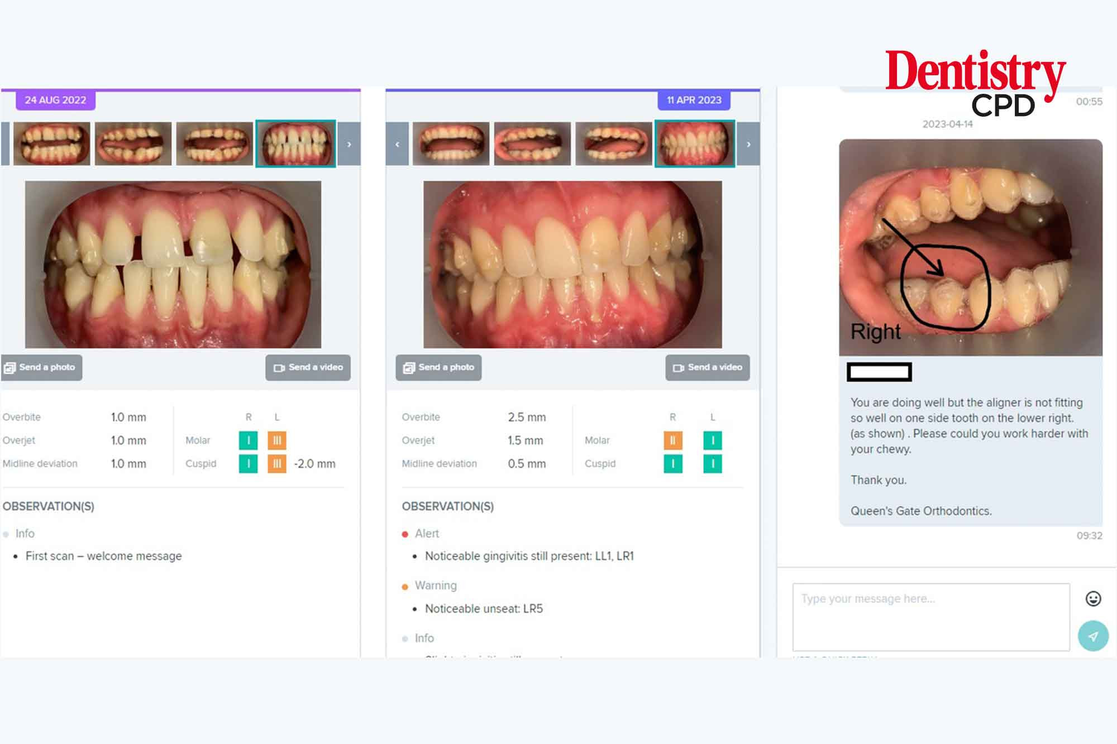Open first thumbnail in August 2022 strip
Image resolution: width=1117 pixels, height=744 pixels.
tap(51, 144)
